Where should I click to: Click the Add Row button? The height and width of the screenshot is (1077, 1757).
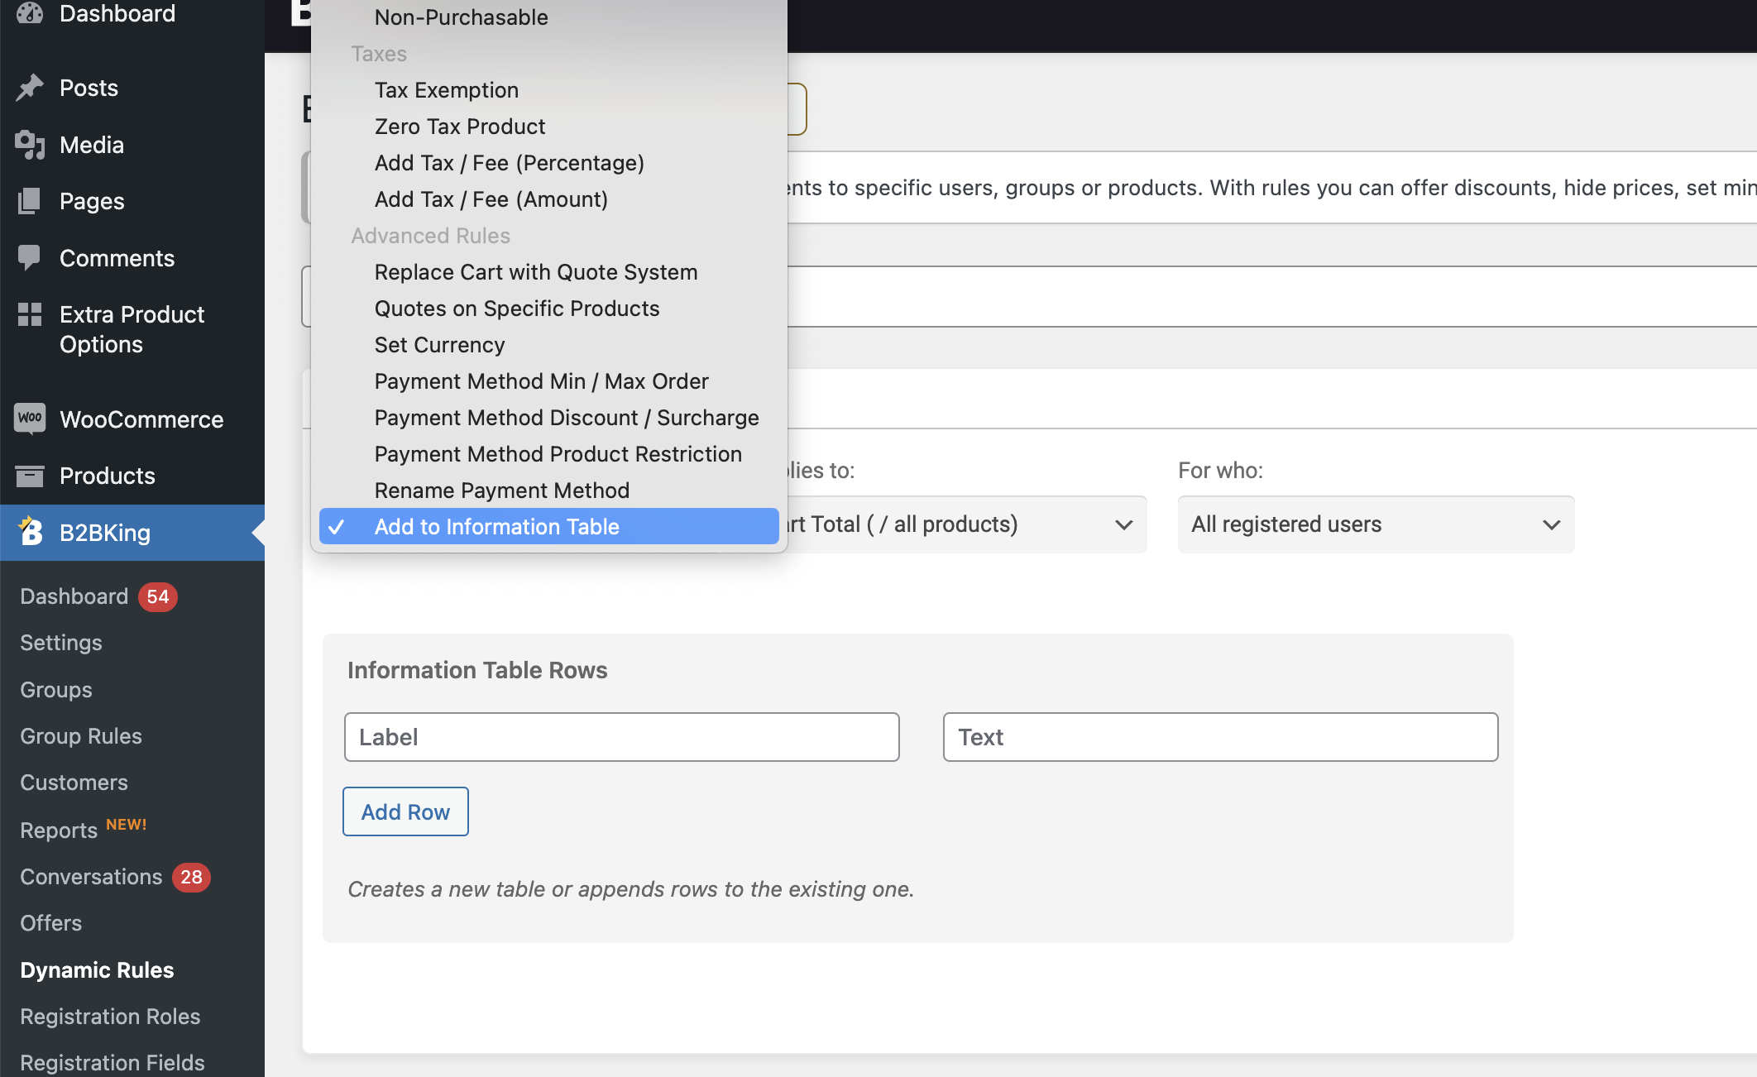point(405,811)
